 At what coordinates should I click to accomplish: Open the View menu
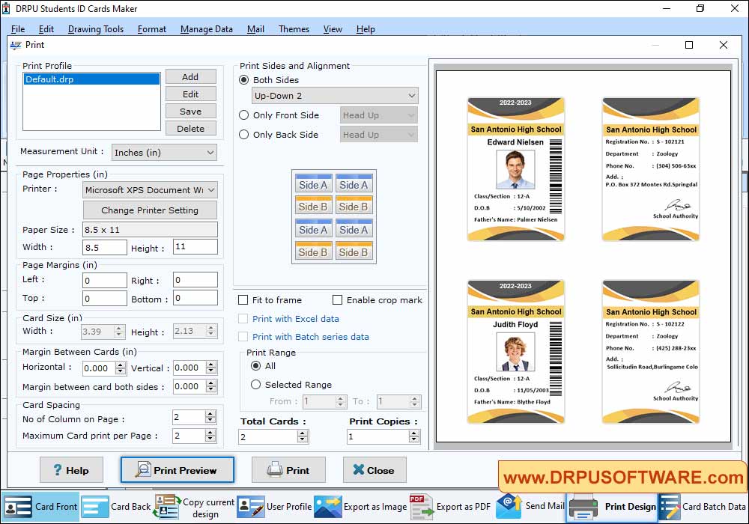333,29
